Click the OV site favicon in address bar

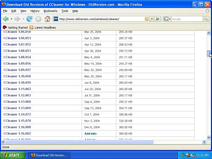point(56,19)
